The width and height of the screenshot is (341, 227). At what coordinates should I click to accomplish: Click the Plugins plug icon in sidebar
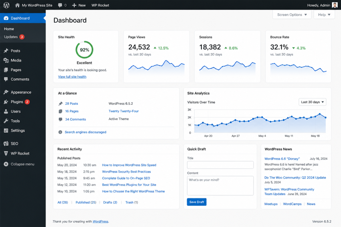(x=6, y=102)
